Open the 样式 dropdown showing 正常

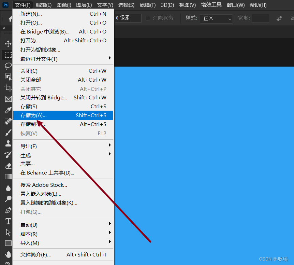point(216,18)
